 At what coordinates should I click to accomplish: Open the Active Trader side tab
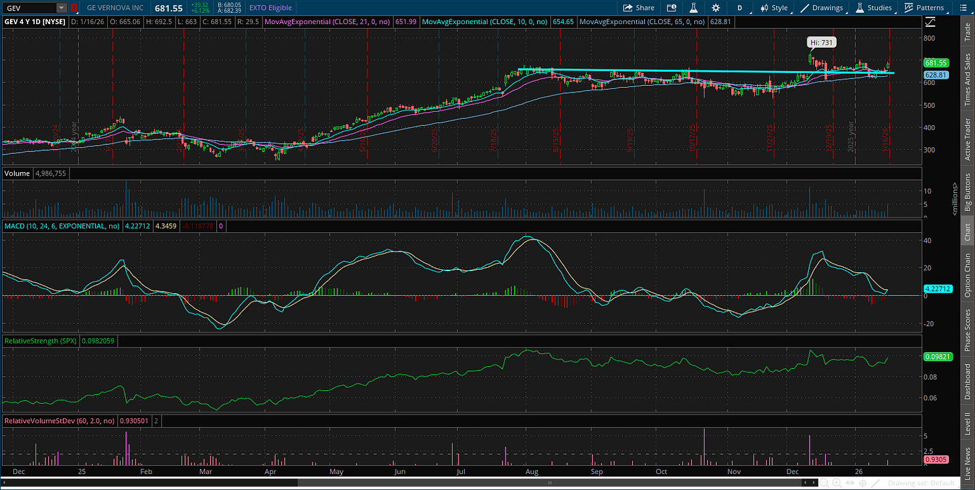tap(967, 139)
